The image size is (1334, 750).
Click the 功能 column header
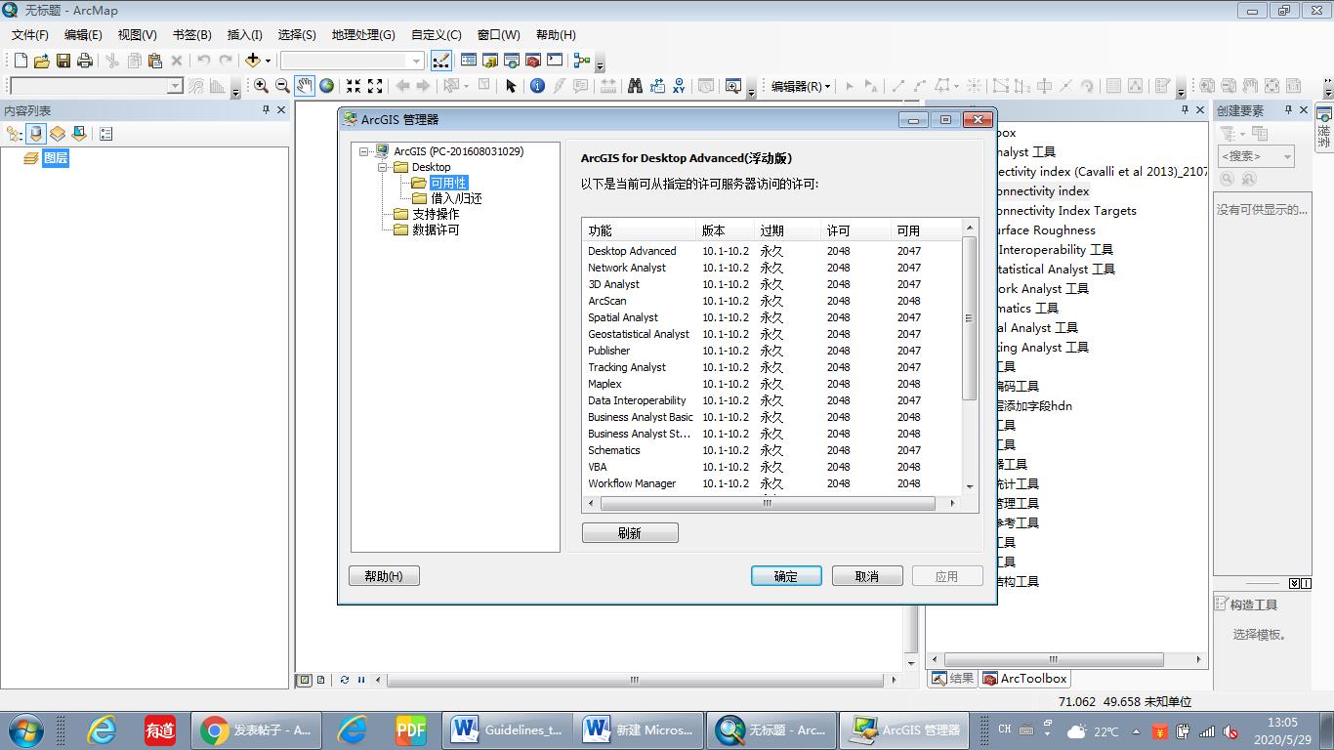[640, 230]
